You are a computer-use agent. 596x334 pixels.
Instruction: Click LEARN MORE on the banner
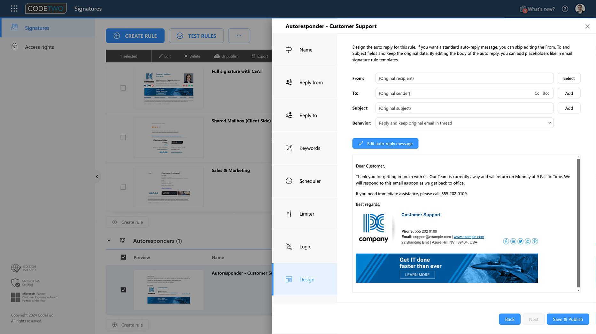417,275
